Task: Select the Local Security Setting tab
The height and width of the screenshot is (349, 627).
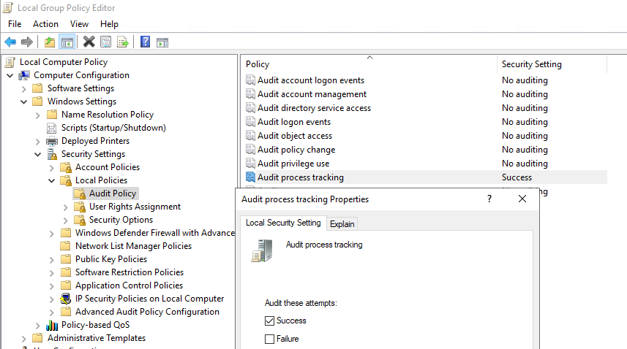Action: click(x=283, y=223)
